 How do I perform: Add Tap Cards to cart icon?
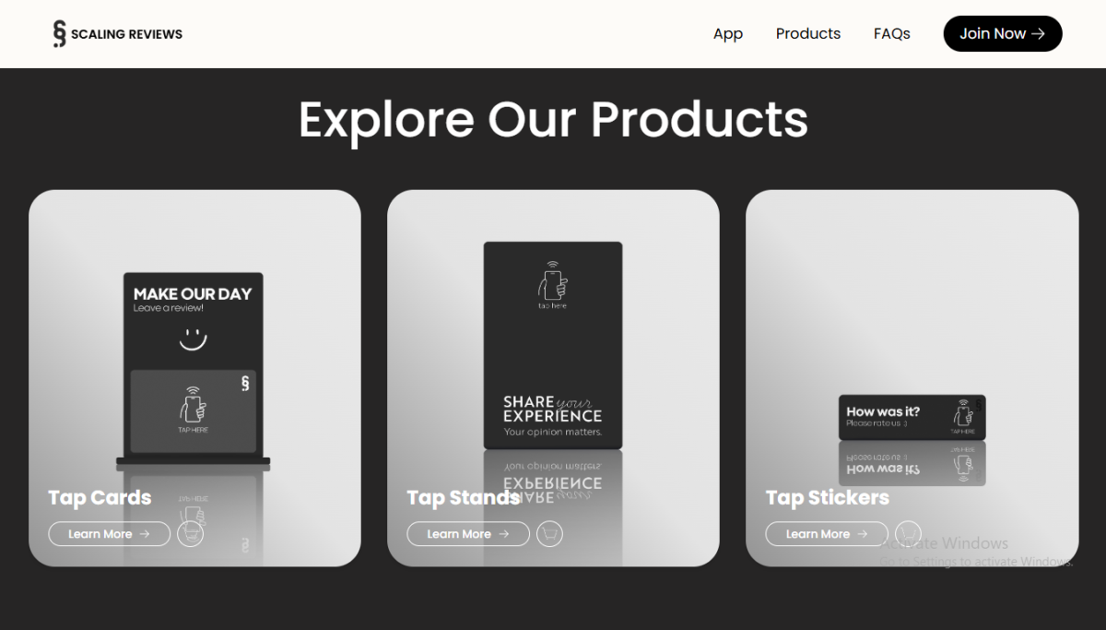(x=191, y=533)
